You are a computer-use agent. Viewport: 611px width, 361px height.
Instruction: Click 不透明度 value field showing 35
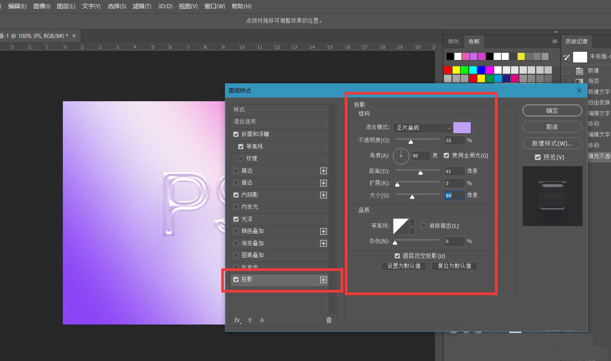tap(454, 140)
